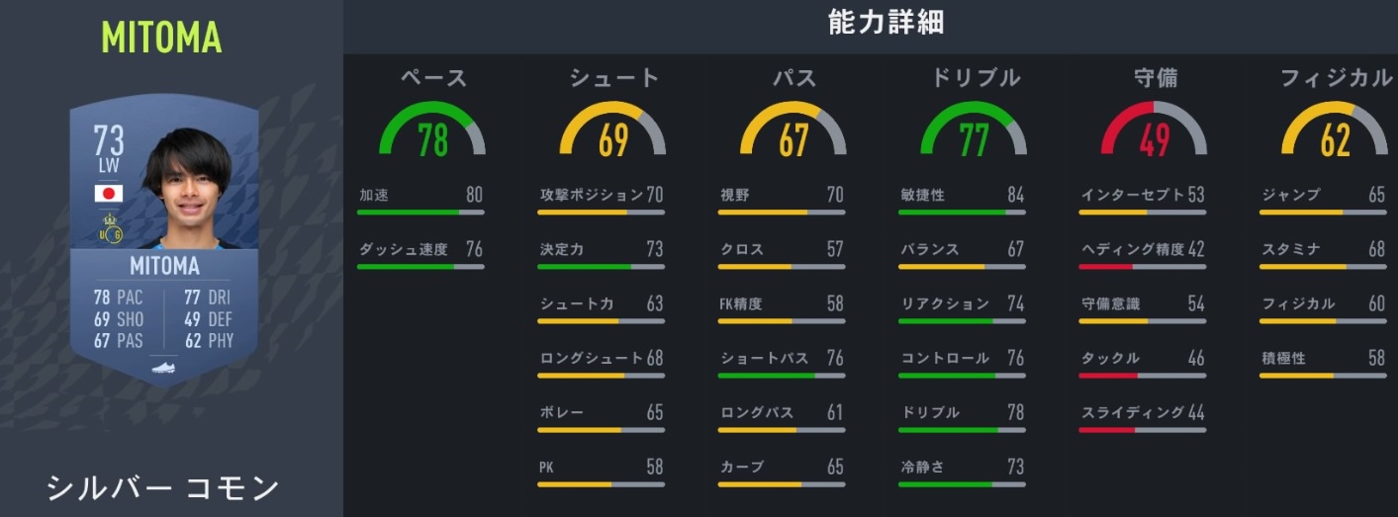
Task: Click the ドリブル gauge showing 77
Action: tap(974, 133)
